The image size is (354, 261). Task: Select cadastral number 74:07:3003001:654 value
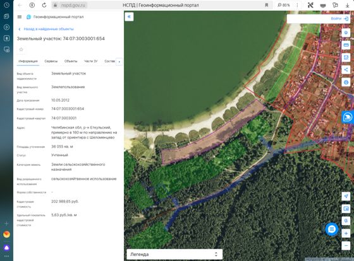[68, 109]
